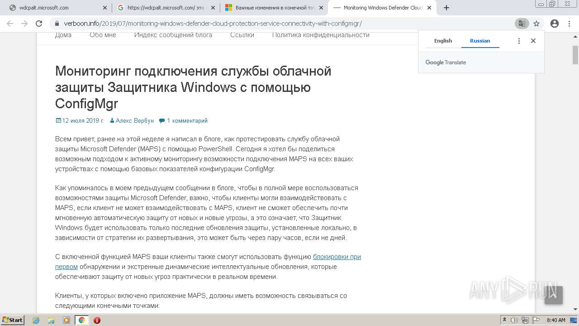Image resolution: width=579 pixels, height=326 pixels.
Task: Open 'Политика конфиденциальности' menu item
Action: [x=321, y=35]
